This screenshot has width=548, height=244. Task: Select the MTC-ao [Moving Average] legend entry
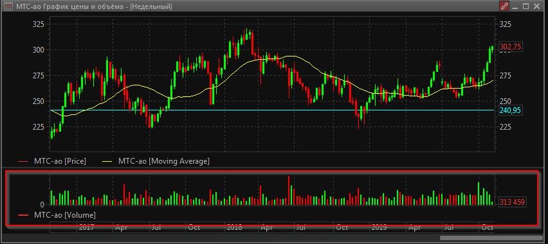(156, 161)
